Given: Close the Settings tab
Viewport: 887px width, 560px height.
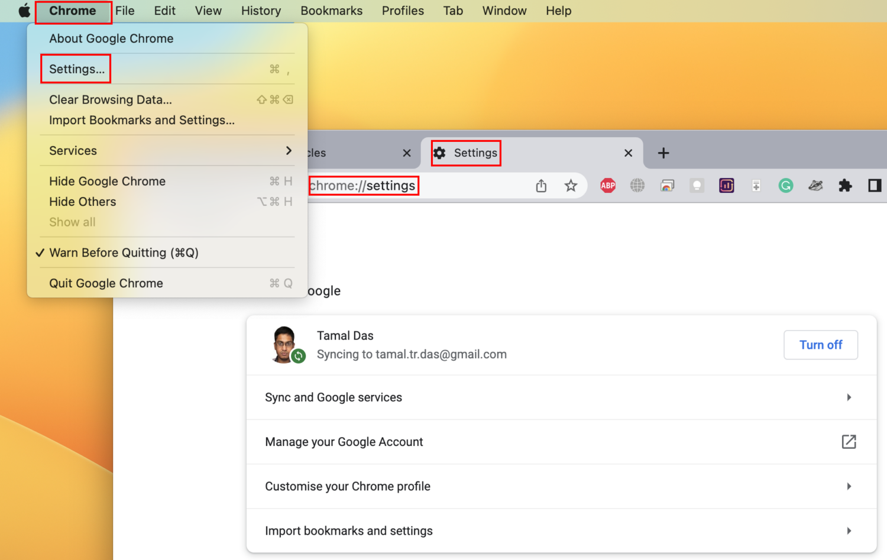Looking at the screenshot, I should (628, 153).
